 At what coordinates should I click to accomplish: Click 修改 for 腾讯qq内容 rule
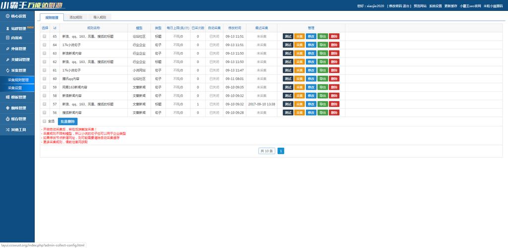311,78
